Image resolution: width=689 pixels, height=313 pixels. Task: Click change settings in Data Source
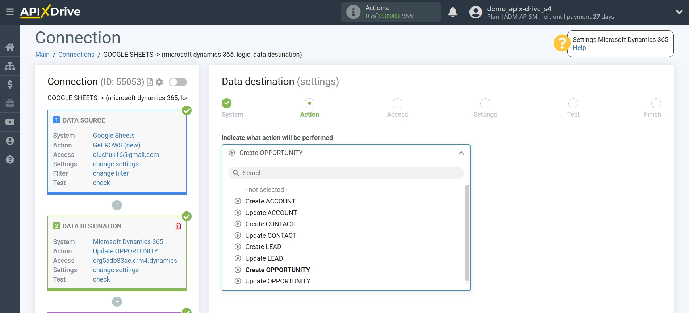pyautogui.click(x=116, y=164)
